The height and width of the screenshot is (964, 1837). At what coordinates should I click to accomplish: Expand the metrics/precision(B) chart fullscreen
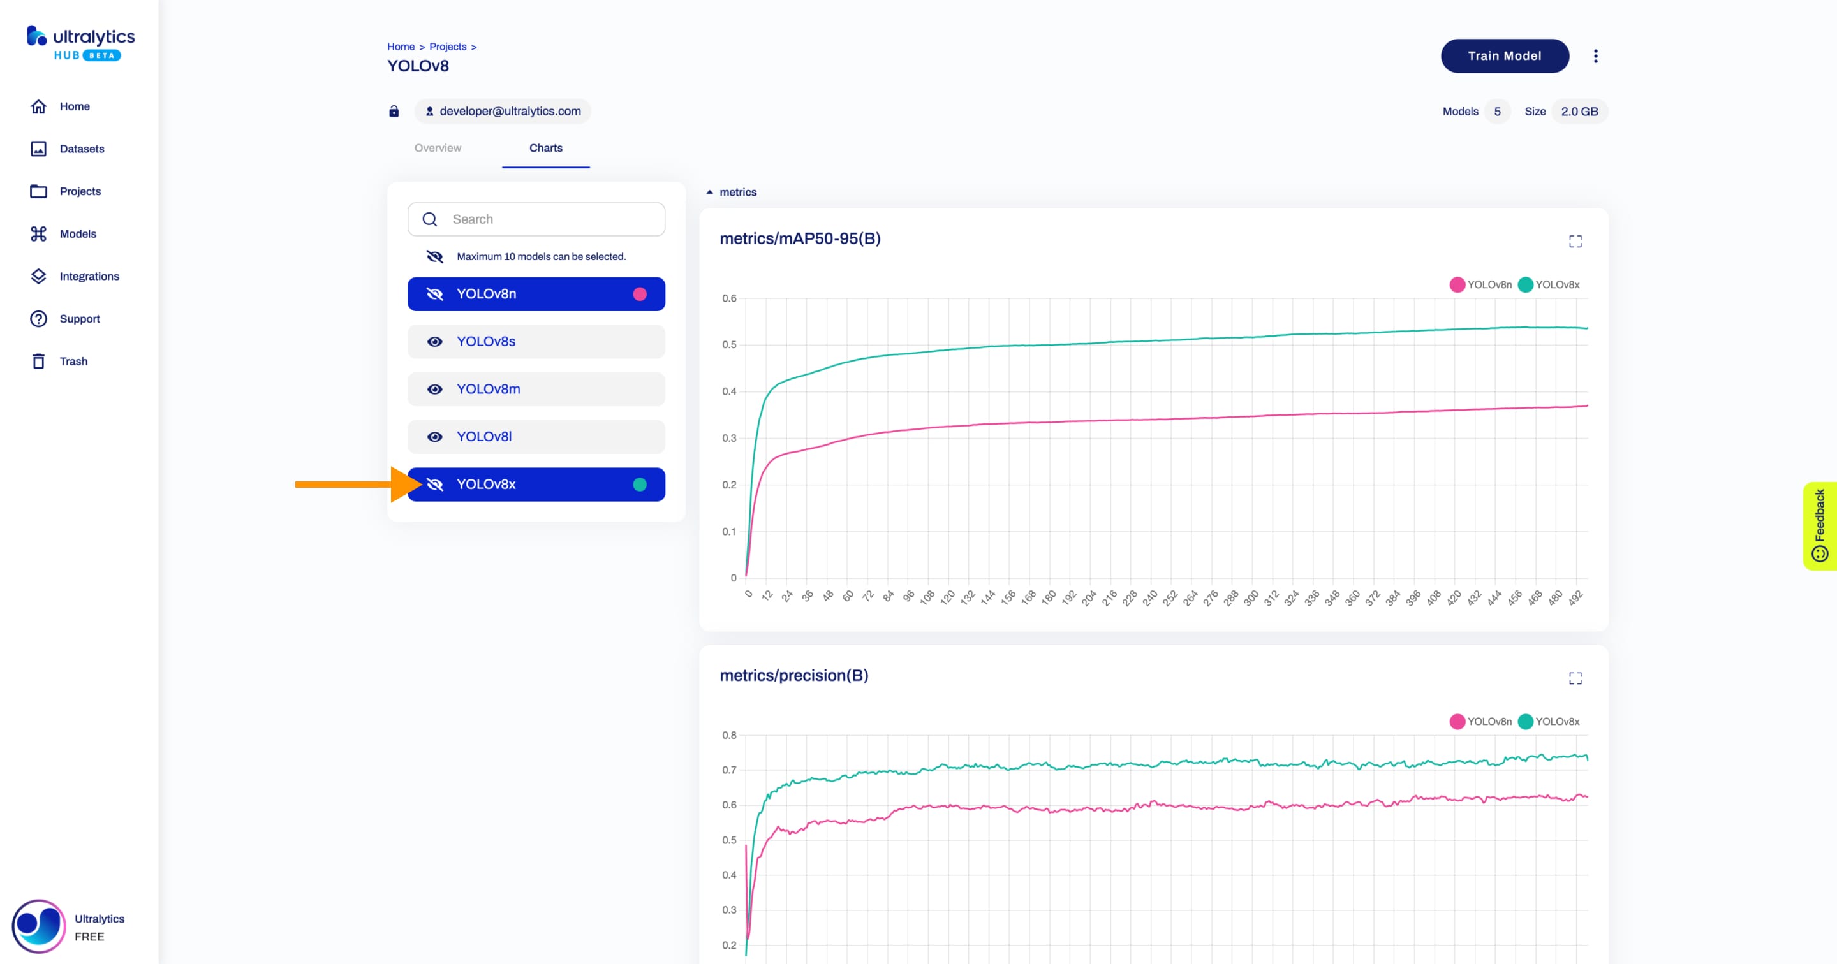pyautogui.click(x=1575, y=678)
